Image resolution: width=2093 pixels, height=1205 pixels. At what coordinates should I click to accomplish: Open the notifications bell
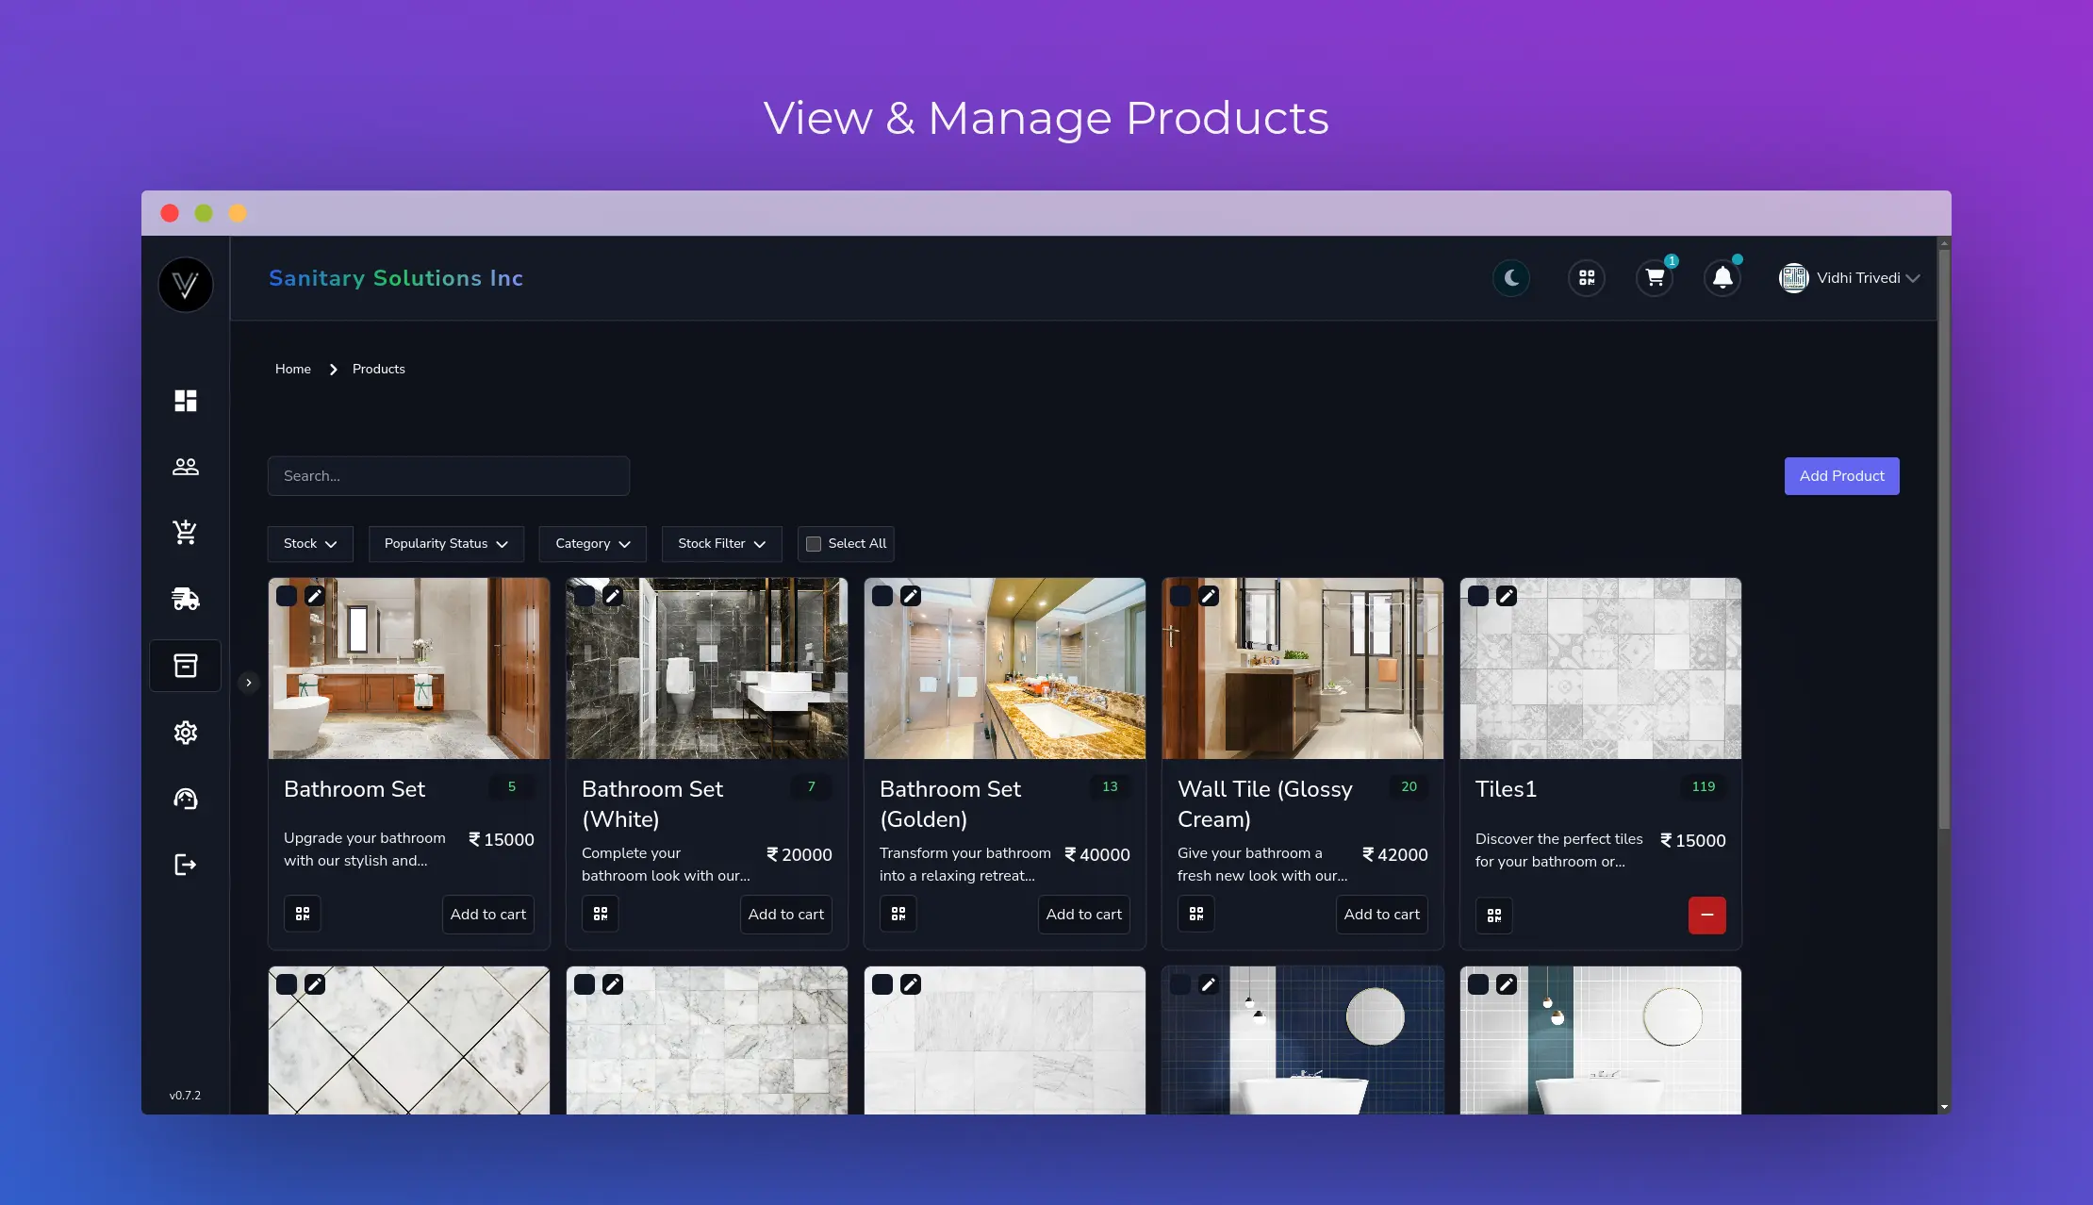coord(1722,278)
